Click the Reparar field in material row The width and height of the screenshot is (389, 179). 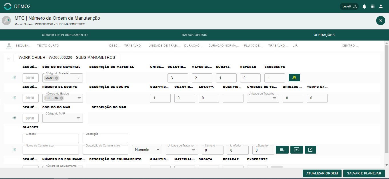250,78
